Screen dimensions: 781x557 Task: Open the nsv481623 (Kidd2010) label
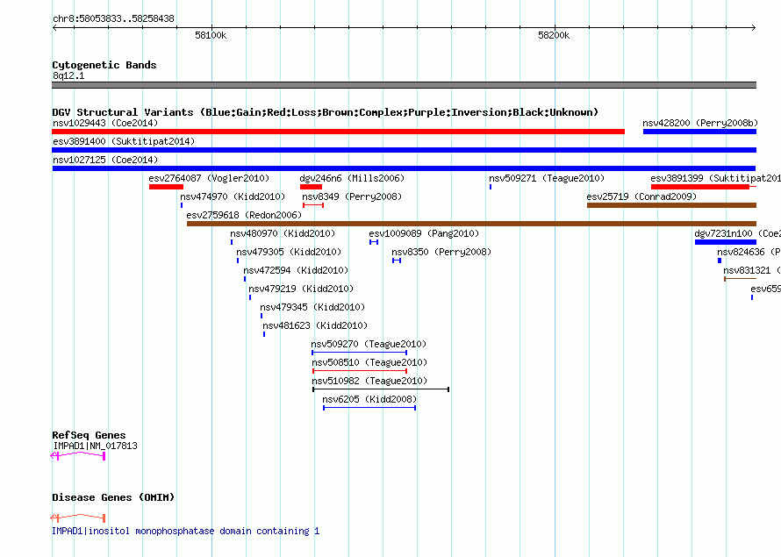[x=315, y=325]
